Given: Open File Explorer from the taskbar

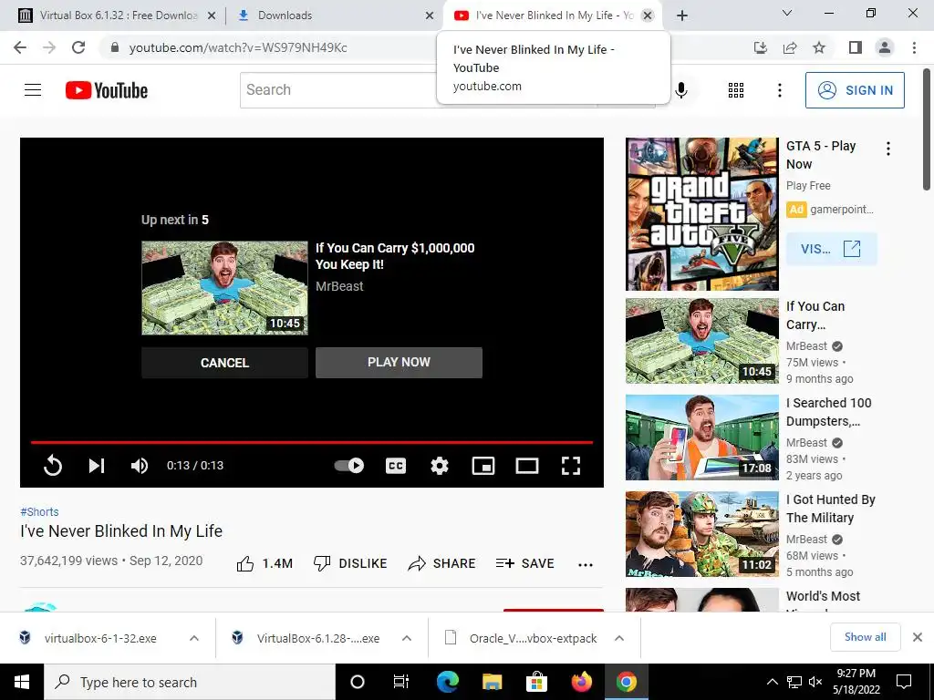Looking at the screenshot, I should click(x=492, y=682).
